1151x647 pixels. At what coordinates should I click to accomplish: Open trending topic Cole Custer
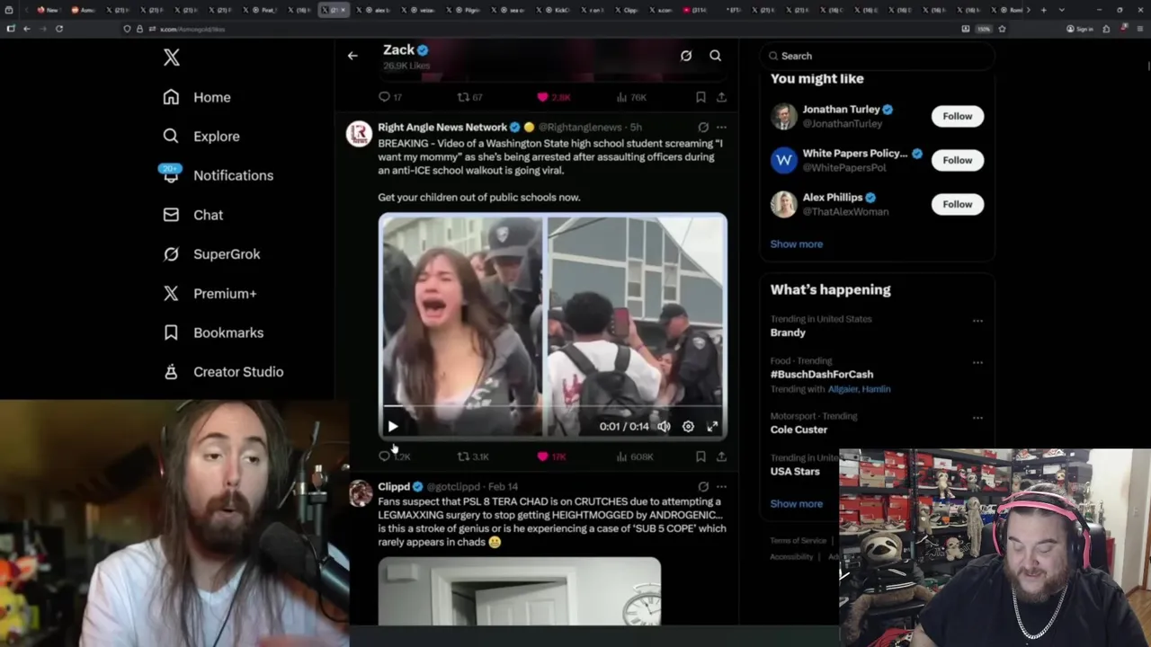(799, 430)
